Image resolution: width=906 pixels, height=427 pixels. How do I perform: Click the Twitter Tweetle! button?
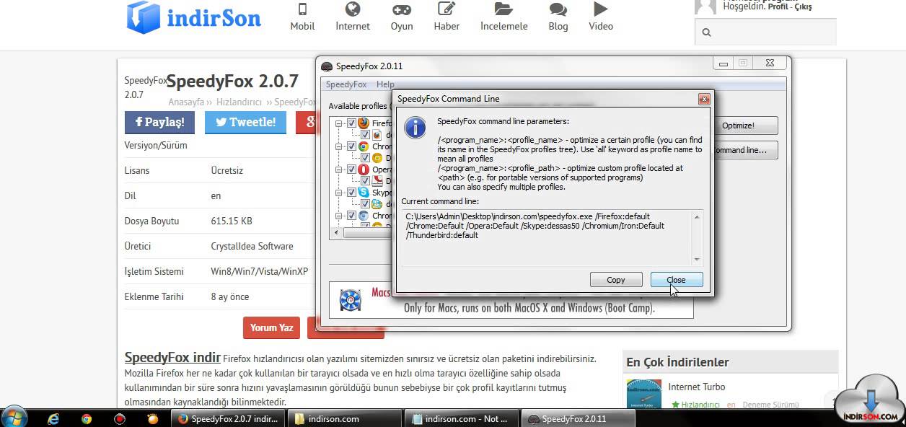pos(245,123)
